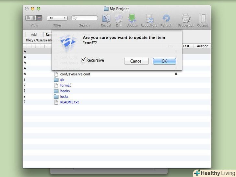The width and height of the screenshot is (236, 177).
Task: Select the hooks folder in the list
Action: 65,91
